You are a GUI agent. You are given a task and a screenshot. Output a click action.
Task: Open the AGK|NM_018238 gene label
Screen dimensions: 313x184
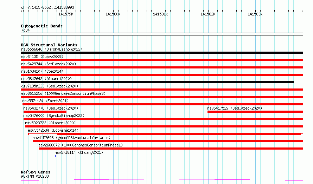[35, 176]
